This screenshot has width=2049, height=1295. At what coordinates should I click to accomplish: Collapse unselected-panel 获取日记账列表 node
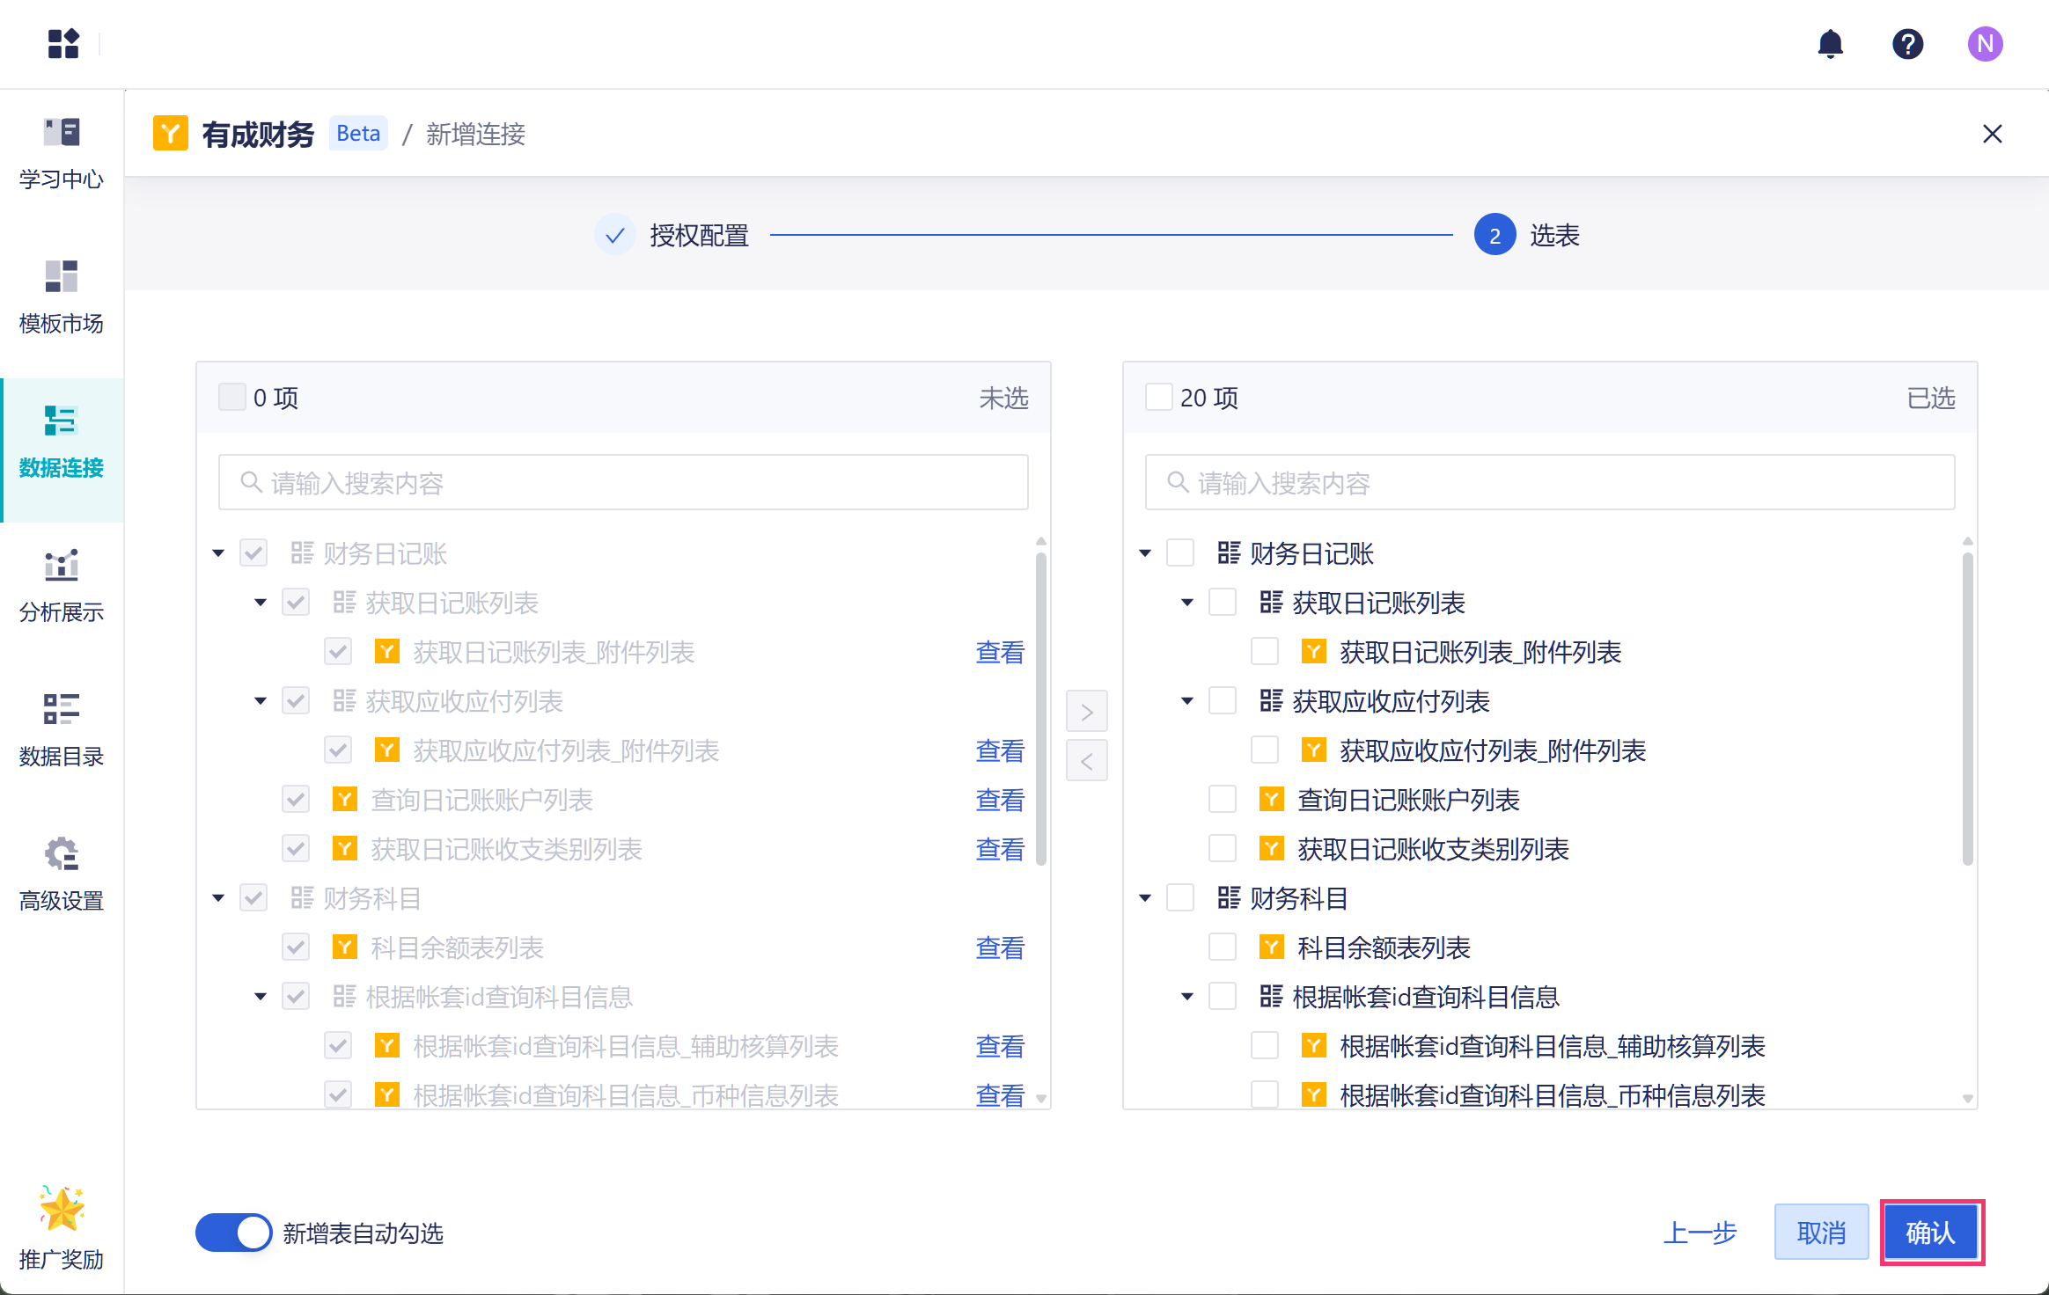pos(261,603)
